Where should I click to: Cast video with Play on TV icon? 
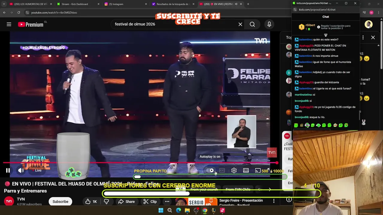[258, 171]
